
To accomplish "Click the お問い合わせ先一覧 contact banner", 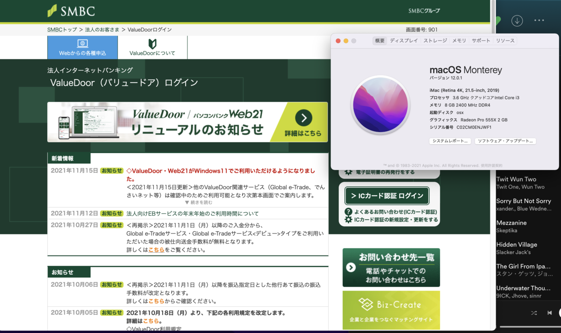I will [391, 268].
